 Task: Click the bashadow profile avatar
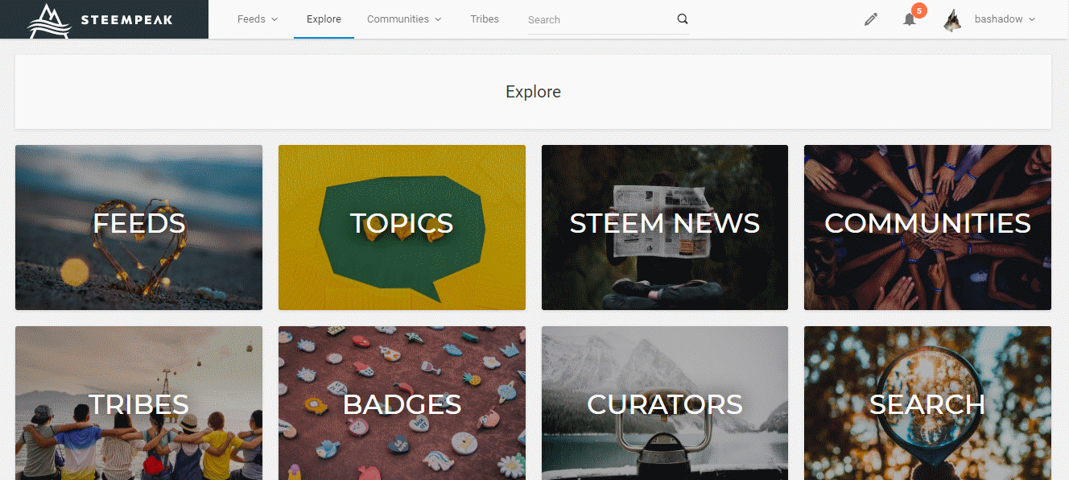point(953,20)
